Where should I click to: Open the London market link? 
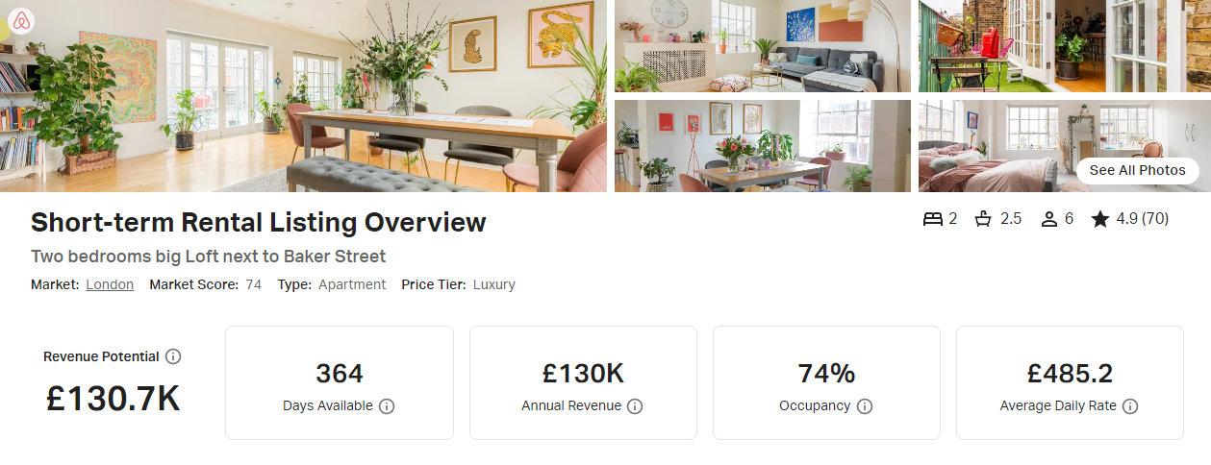click(x=110, y=284)
